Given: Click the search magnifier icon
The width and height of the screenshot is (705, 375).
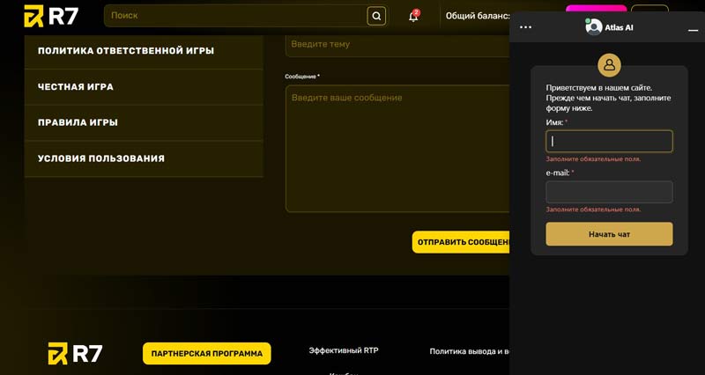Looking at the screenshot, I should [376, 16].
